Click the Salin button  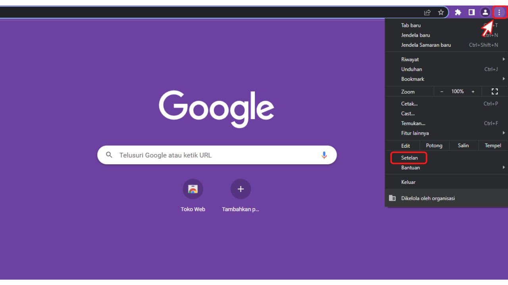463,146
